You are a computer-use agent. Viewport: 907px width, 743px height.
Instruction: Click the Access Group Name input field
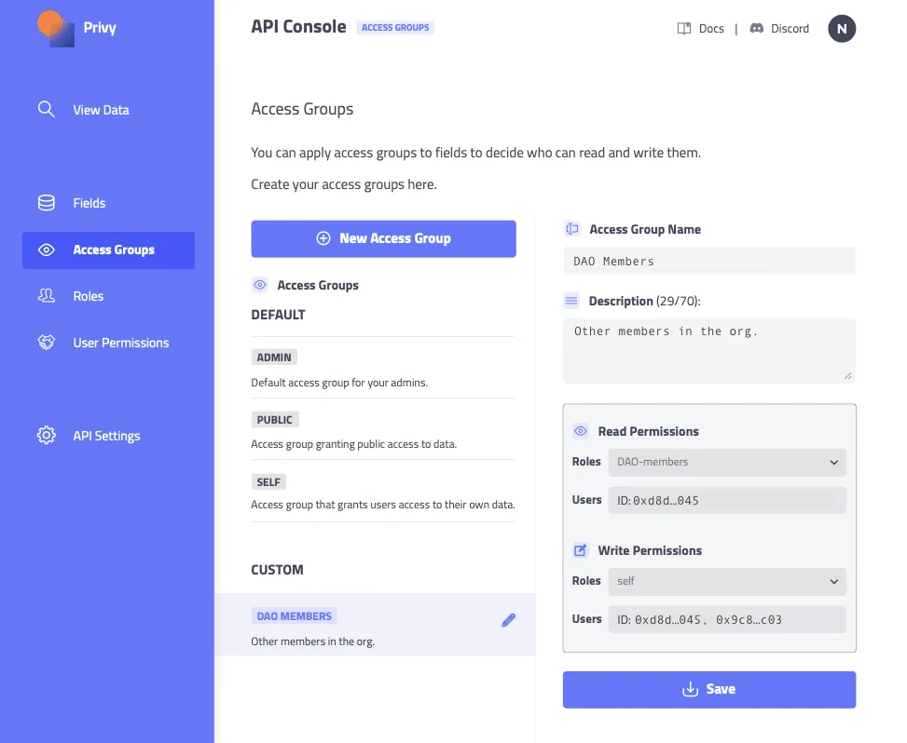click(708, 262)
